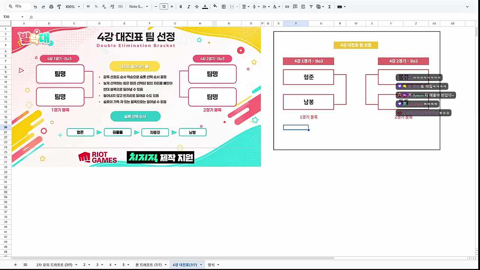The width and height of the screenshot is (480, 270).
Task: Click the Create a filter funnel icon
Action: [x=311, y=7]
